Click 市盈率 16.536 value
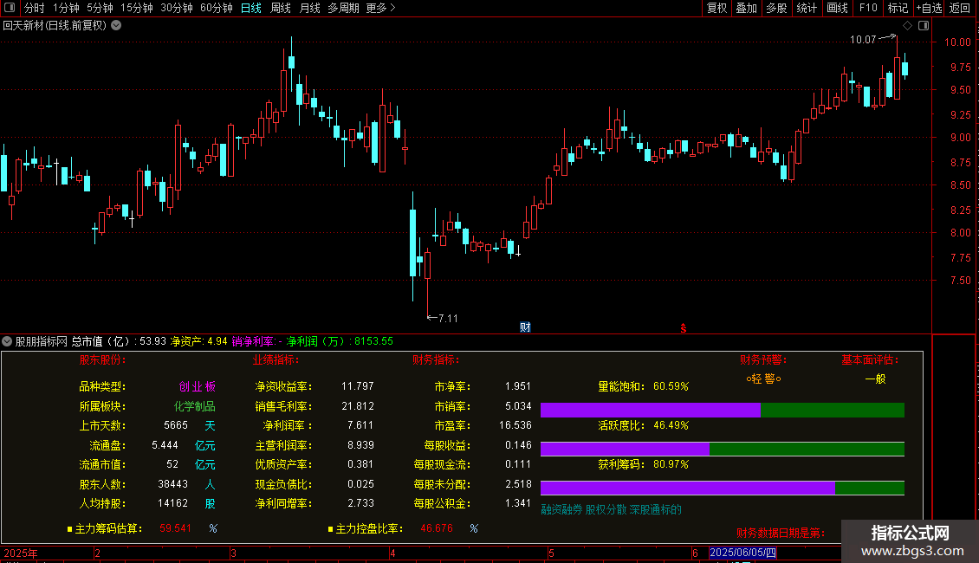This screenshot has height=563, width=979. pos(515,425)
